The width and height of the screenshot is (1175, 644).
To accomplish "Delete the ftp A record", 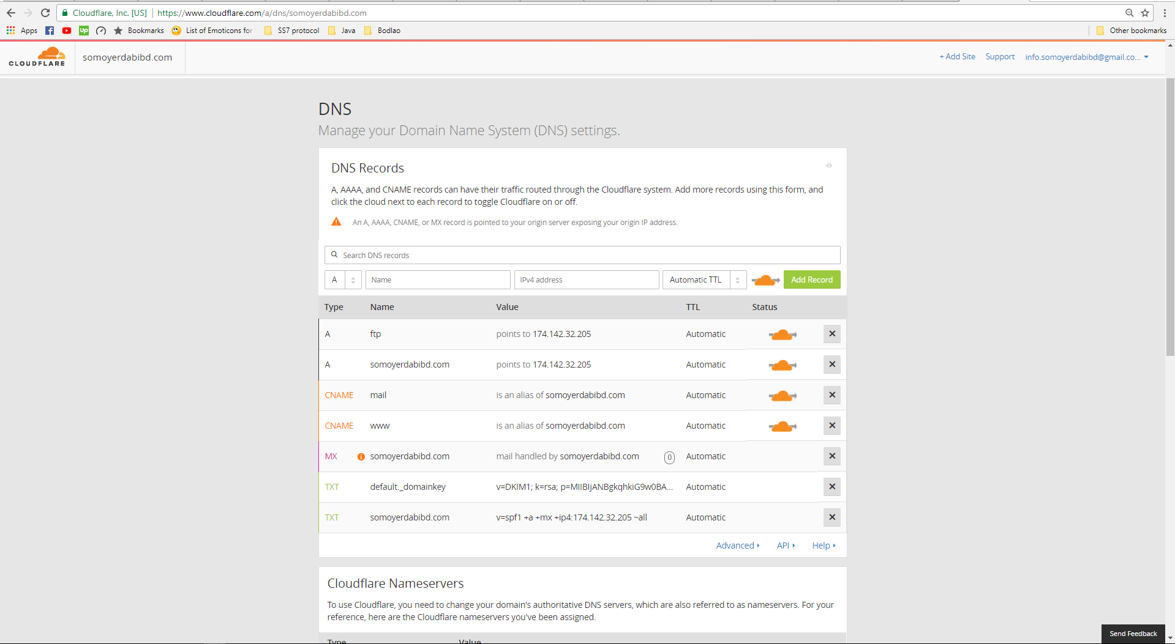I will 832,334.
